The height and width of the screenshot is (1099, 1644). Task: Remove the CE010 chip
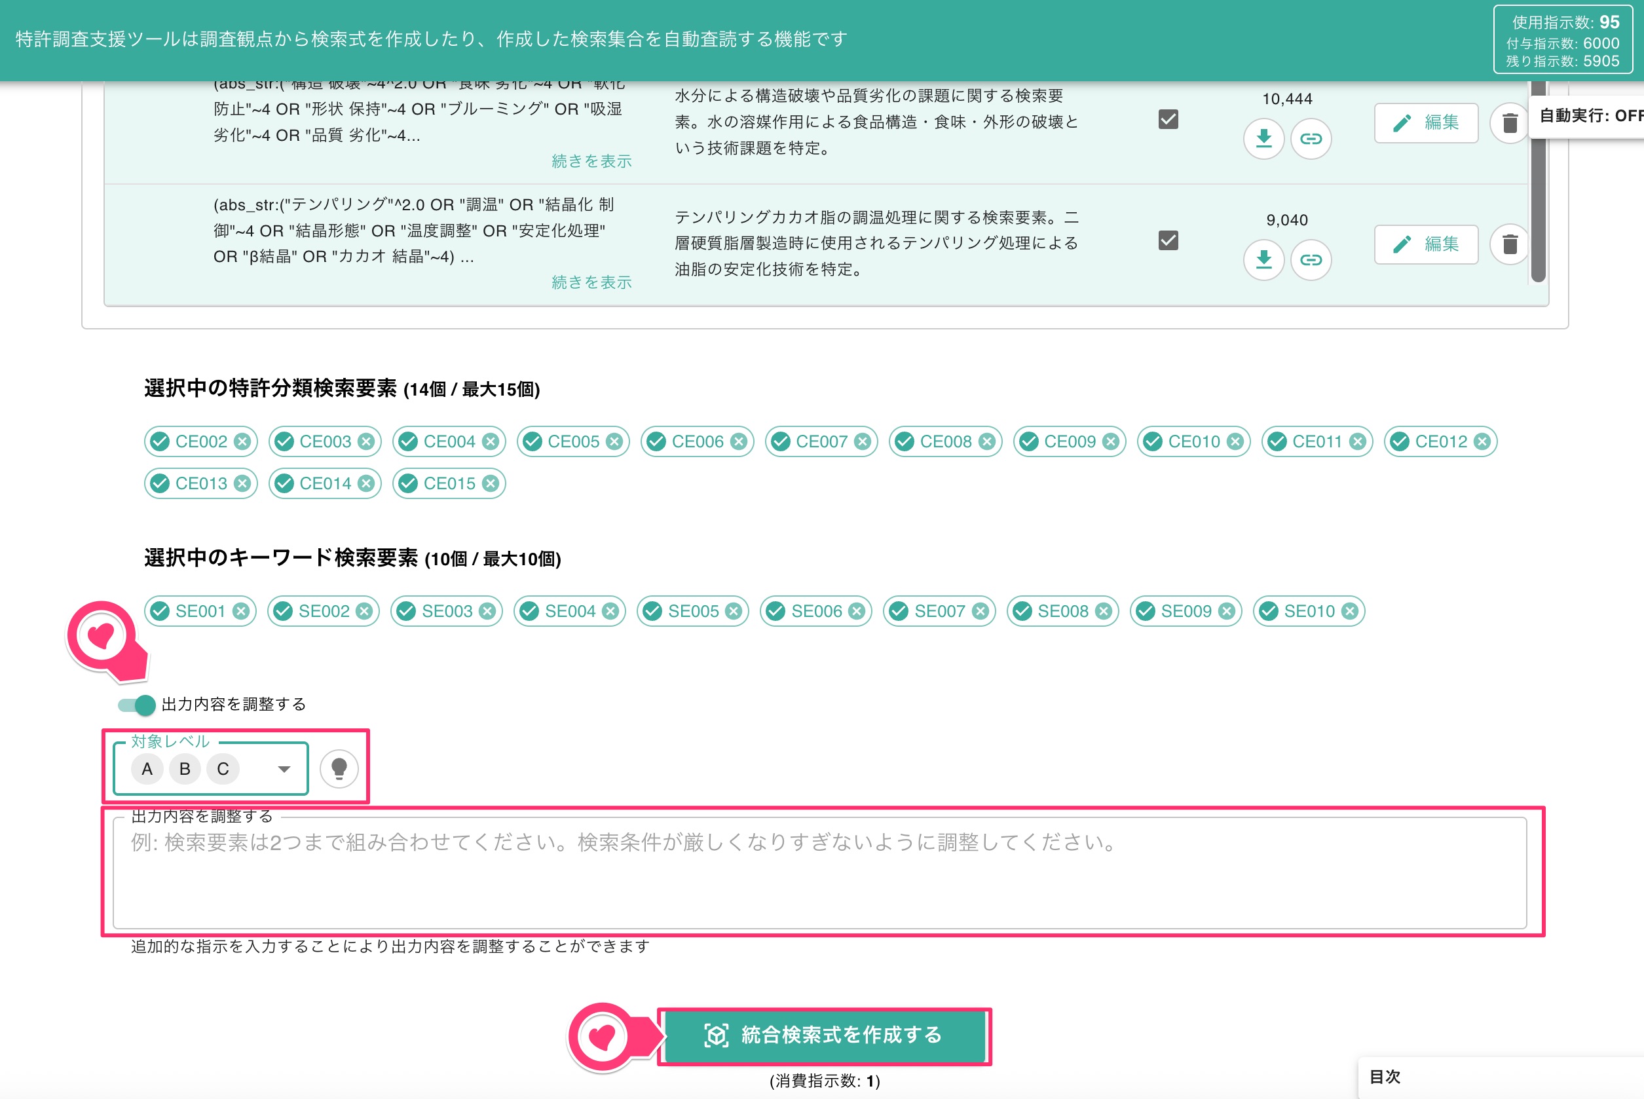[x=1235, y=441]
